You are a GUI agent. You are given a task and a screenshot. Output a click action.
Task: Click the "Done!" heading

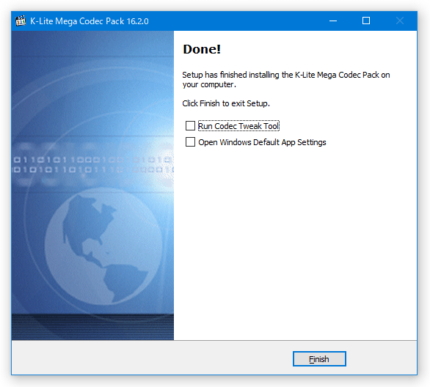(x=202, y=49)
